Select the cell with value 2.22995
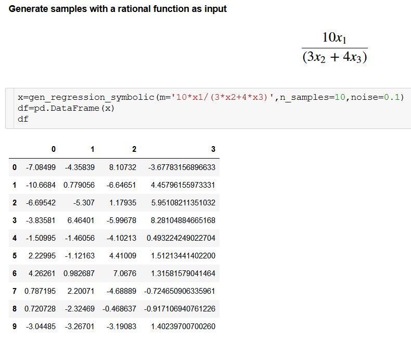Screen dimensions: 411x339 42,256
